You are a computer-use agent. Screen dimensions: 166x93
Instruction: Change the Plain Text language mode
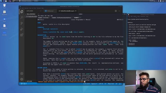111,84
